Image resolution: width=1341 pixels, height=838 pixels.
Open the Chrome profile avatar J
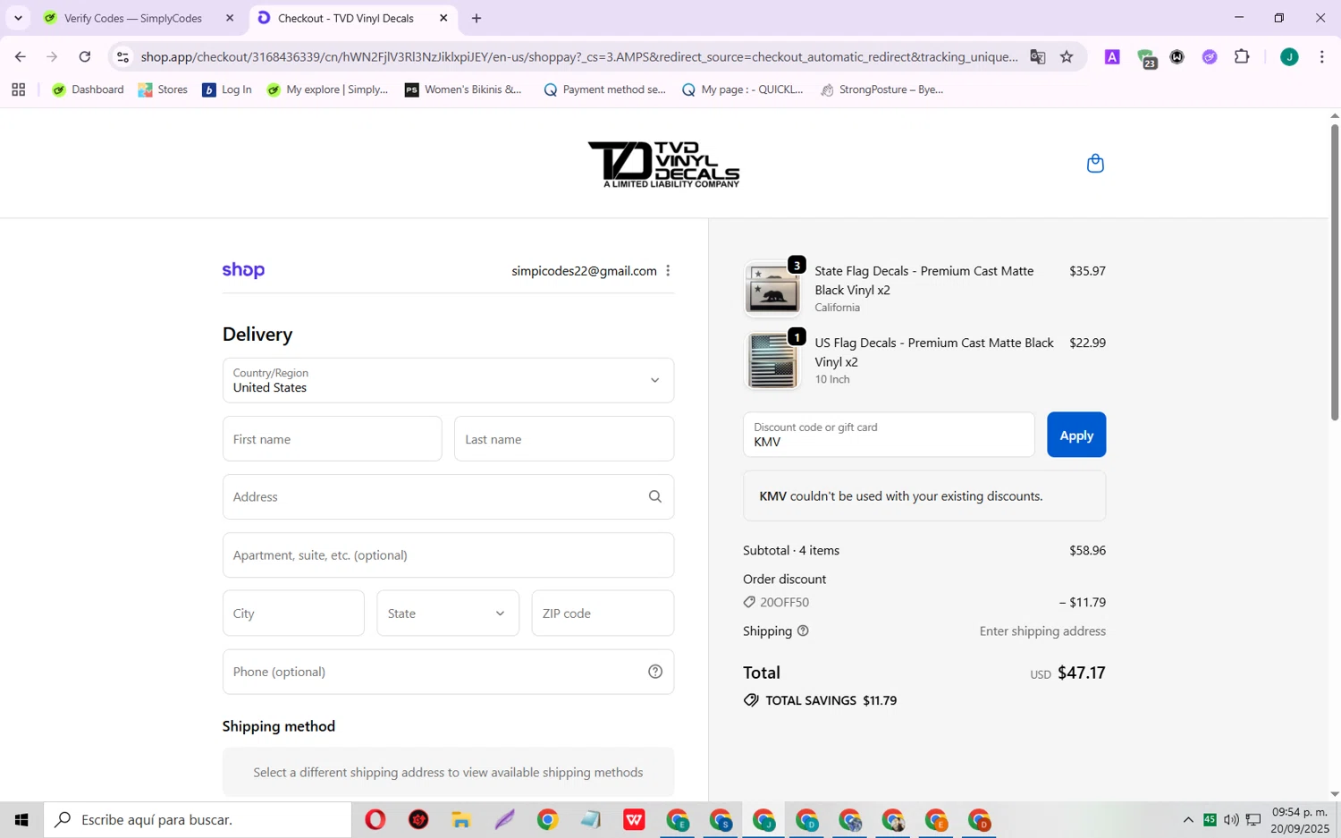[1289, 57]
